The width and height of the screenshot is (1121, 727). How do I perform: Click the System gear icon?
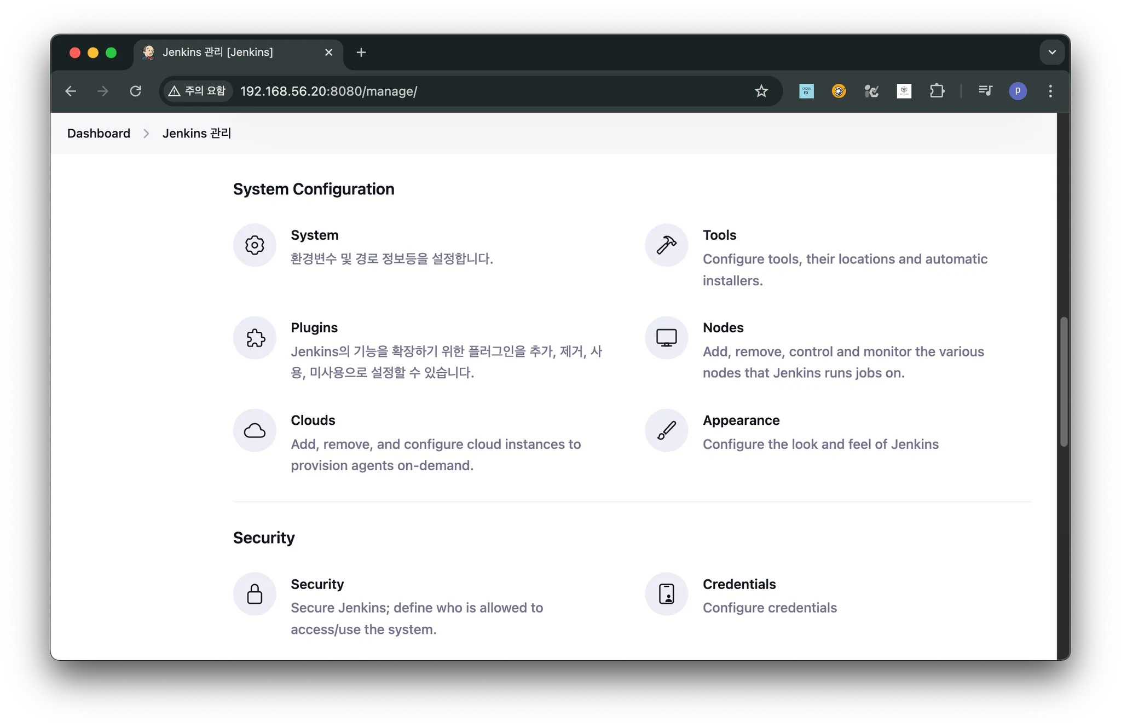(x=255, y=245)
